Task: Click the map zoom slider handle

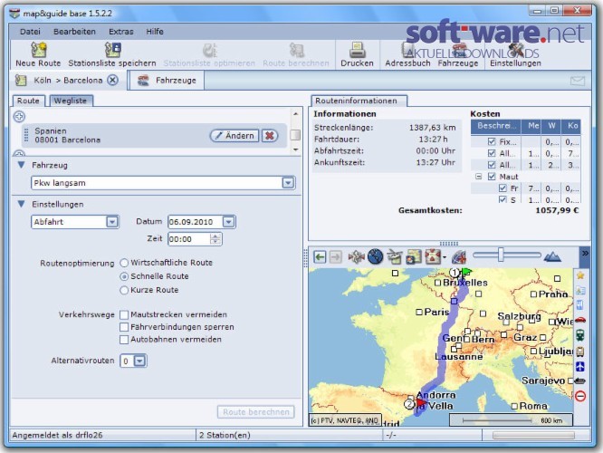Action: tap(501, 255)
